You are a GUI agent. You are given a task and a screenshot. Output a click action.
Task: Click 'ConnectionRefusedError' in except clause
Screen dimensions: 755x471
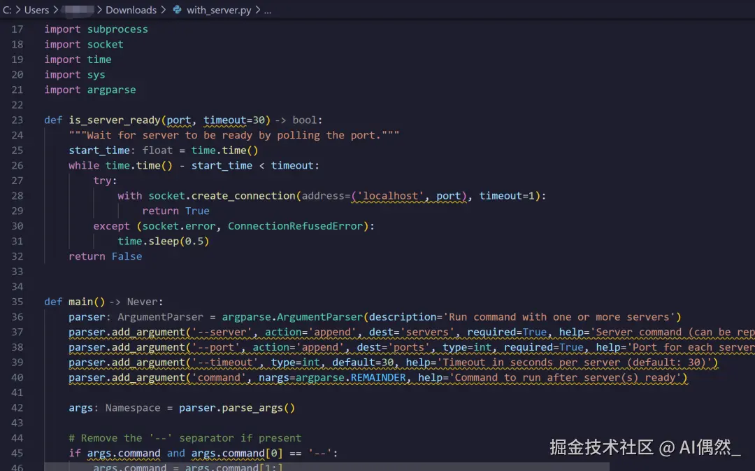295,226
